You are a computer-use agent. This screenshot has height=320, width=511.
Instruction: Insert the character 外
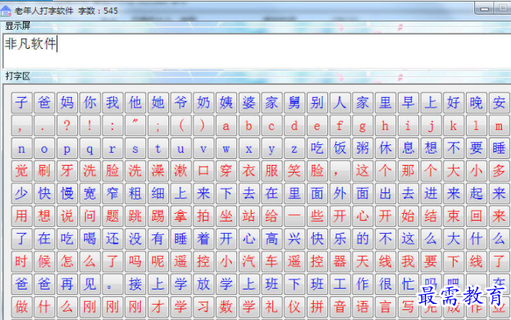click(x=340, y=193)
